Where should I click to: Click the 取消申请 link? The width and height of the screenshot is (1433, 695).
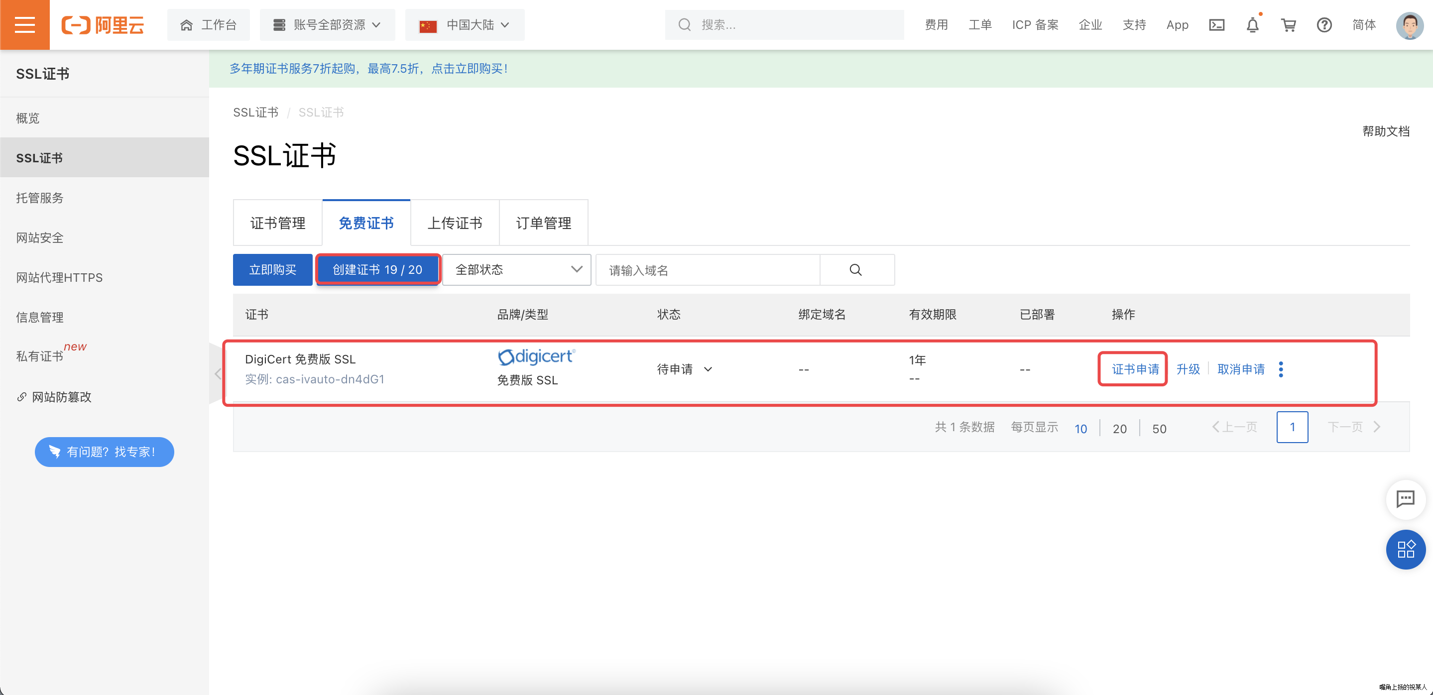[x=1240, y=369]
